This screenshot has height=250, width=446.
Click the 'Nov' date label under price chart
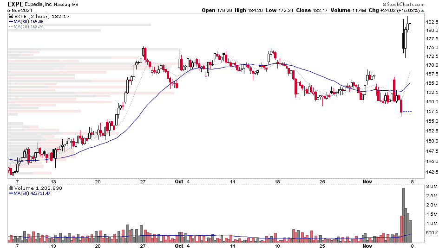click(x=367, y=181)
